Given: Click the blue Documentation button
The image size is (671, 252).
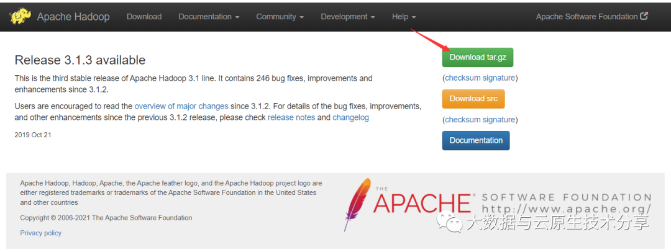Looking at the screenshot, I should click(476, 140).
